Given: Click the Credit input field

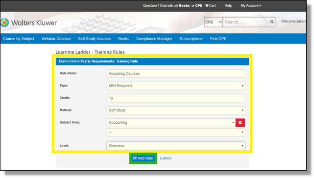Looking at the screenshot, I should pos(176,98).
